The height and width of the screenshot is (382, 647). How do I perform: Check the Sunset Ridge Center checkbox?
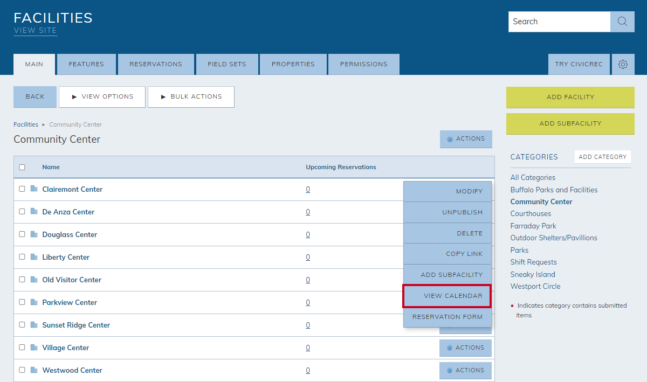click(x=22, y=325)
